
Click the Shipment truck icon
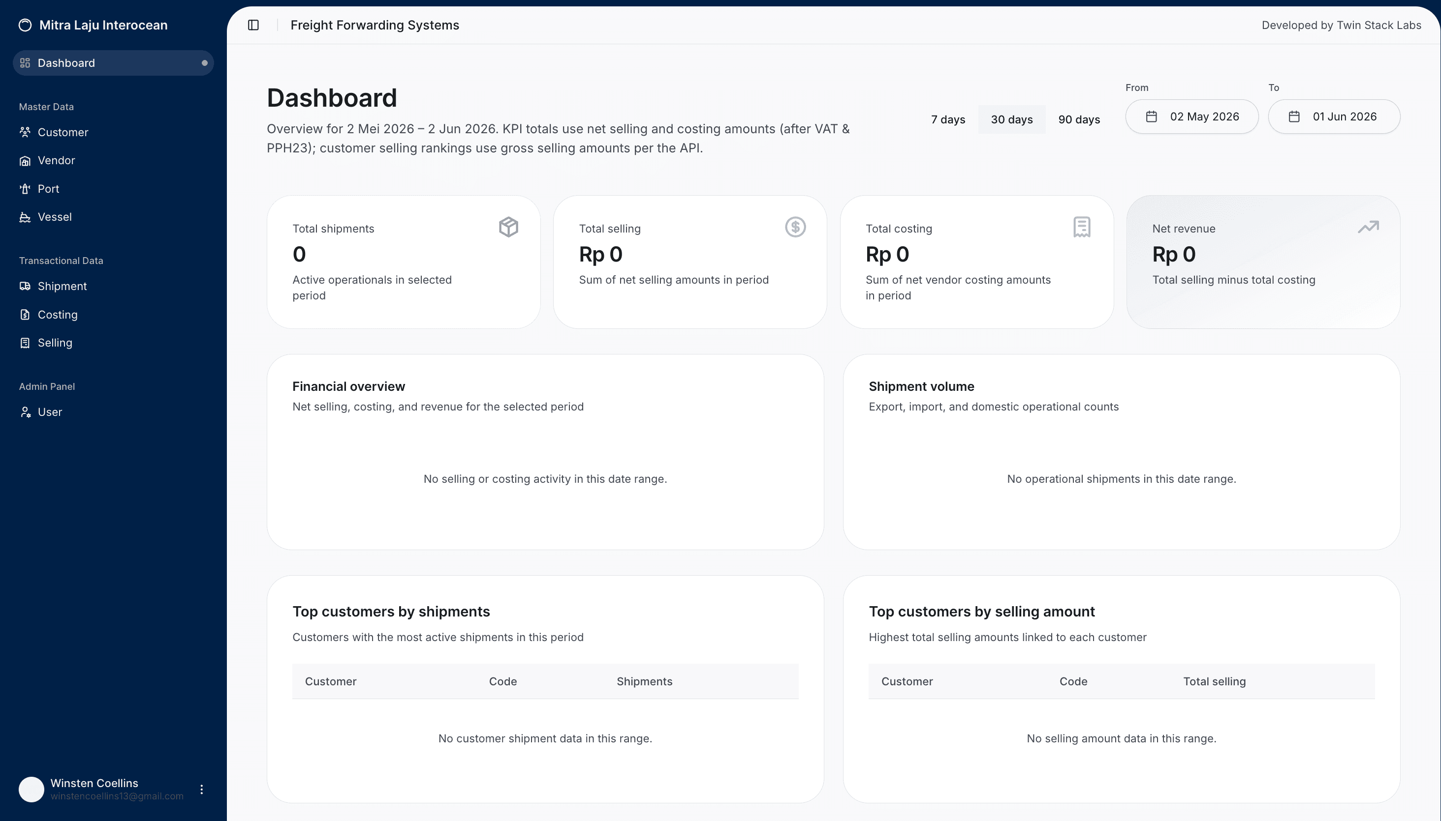(25, 286)
